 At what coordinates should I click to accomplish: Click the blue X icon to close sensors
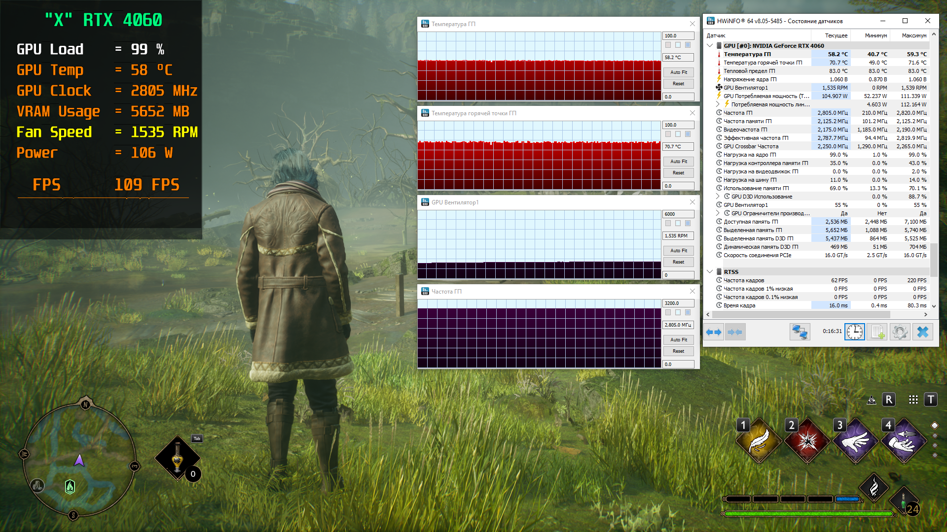[x=922, y=332]
